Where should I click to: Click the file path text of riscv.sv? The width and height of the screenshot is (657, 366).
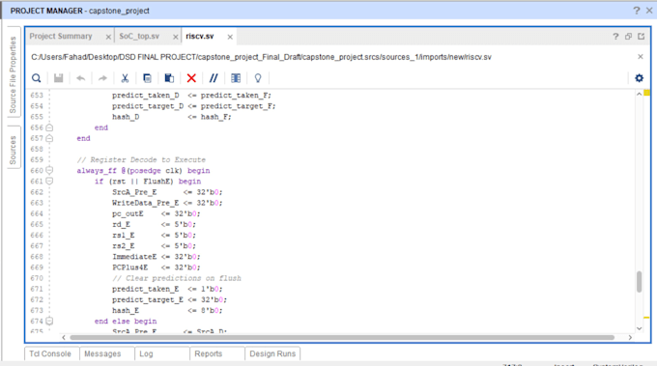261,57
